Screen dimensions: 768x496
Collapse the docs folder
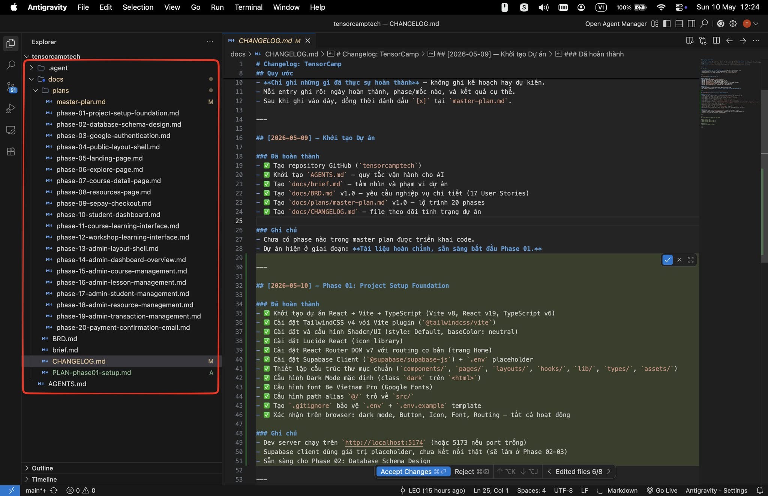[31, 79]
